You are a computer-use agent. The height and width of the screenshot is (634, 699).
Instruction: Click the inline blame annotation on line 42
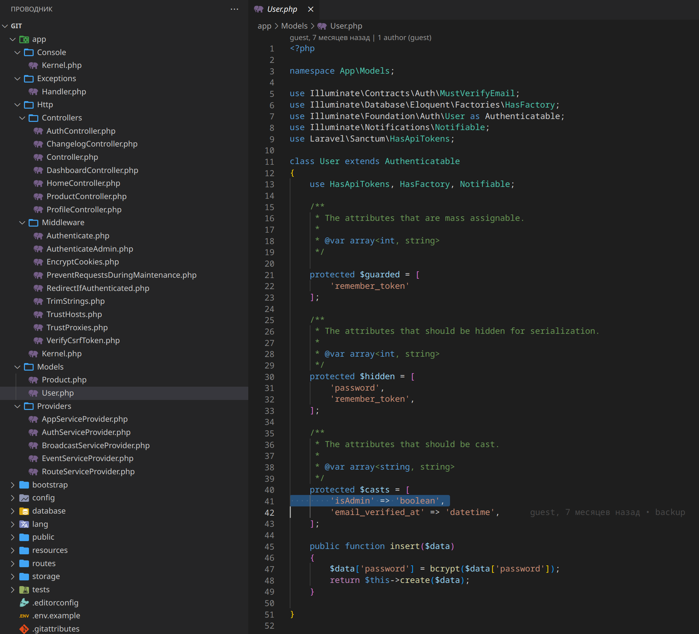tap(607, 512)
